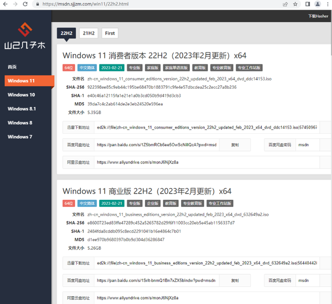Select Windows 11 in the sidebar
The height and width of the screenshot is (304, 332).
click(x=30, y=80)
